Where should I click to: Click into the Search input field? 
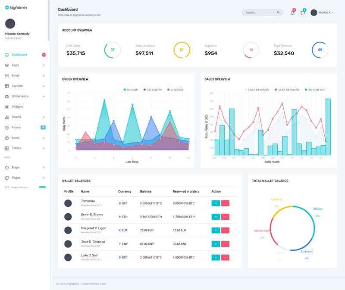point(259,12)
